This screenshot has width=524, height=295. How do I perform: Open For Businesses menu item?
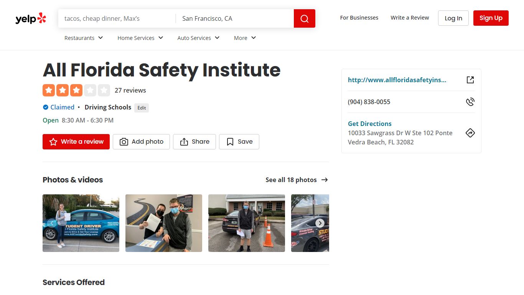(359, 18)
